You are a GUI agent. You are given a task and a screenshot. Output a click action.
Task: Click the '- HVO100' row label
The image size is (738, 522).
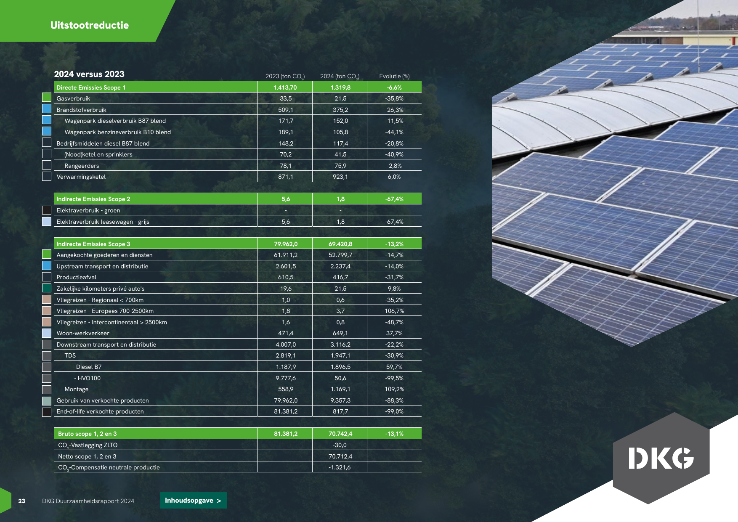[87, 378]
